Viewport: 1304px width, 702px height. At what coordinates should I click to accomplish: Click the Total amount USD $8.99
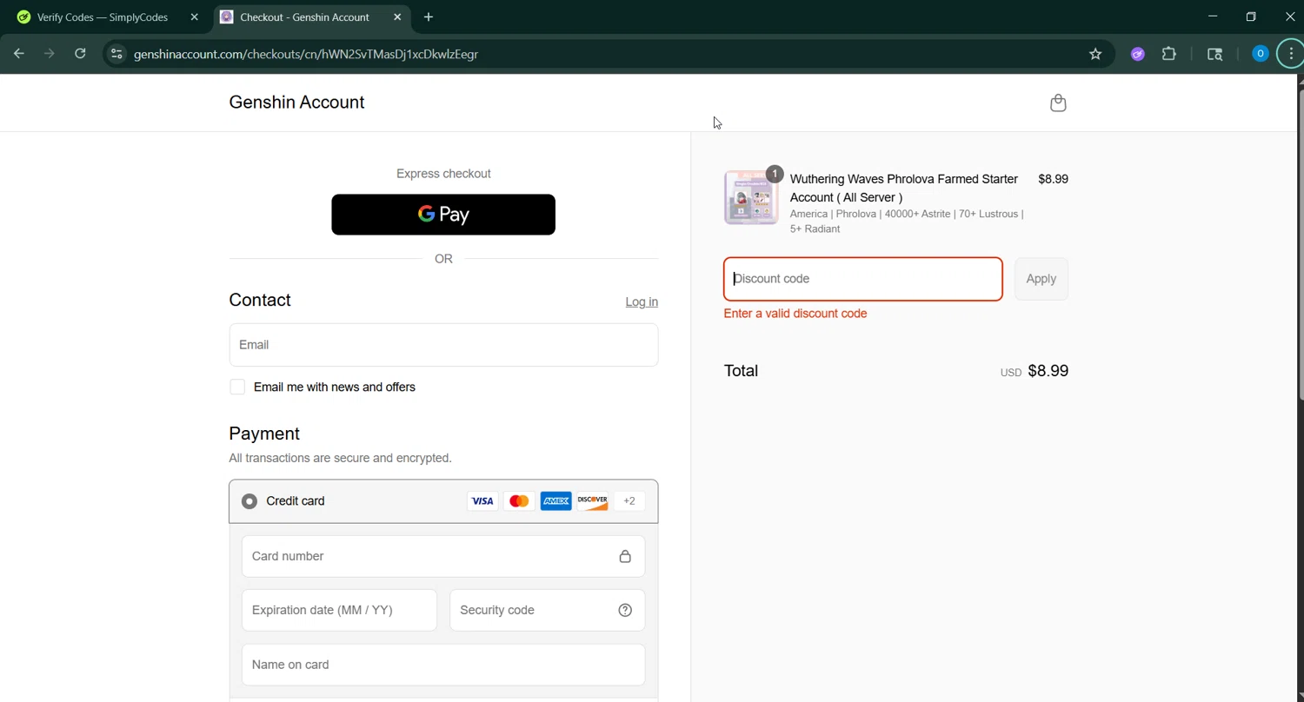click(x=1035, y=371)
